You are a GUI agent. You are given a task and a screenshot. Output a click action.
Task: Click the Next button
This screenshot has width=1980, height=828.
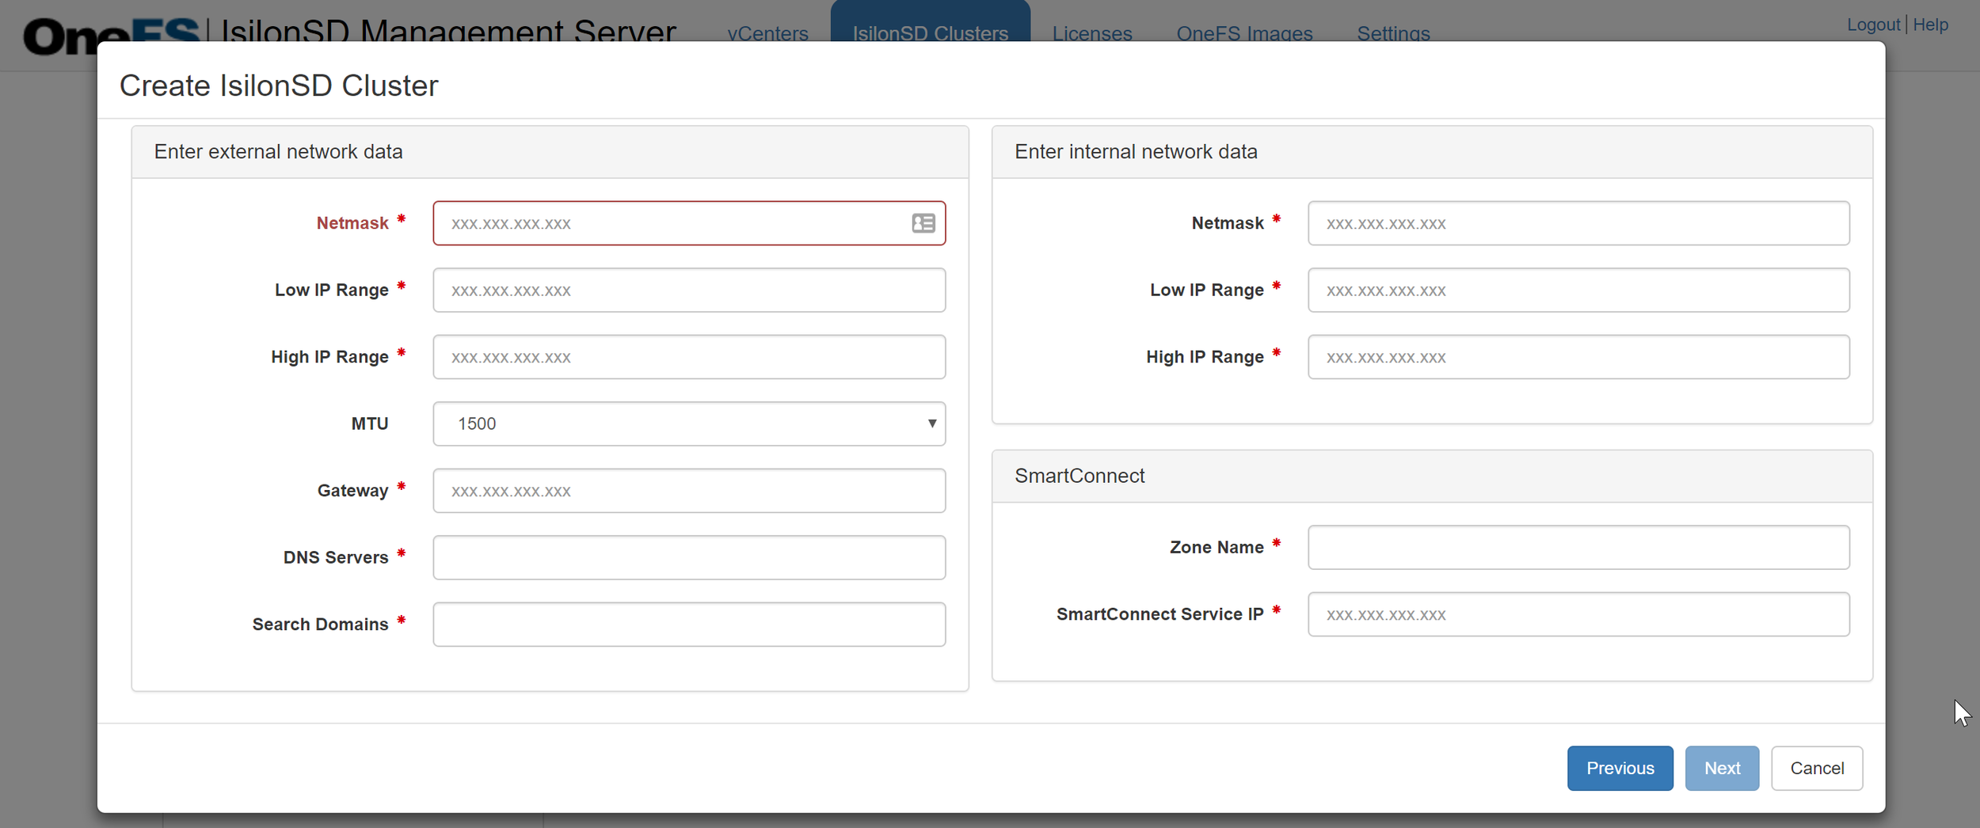point(1722,768)
